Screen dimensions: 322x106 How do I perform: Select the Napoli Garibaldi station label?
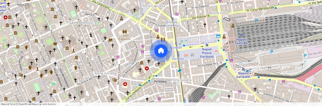tap(243, 75)
